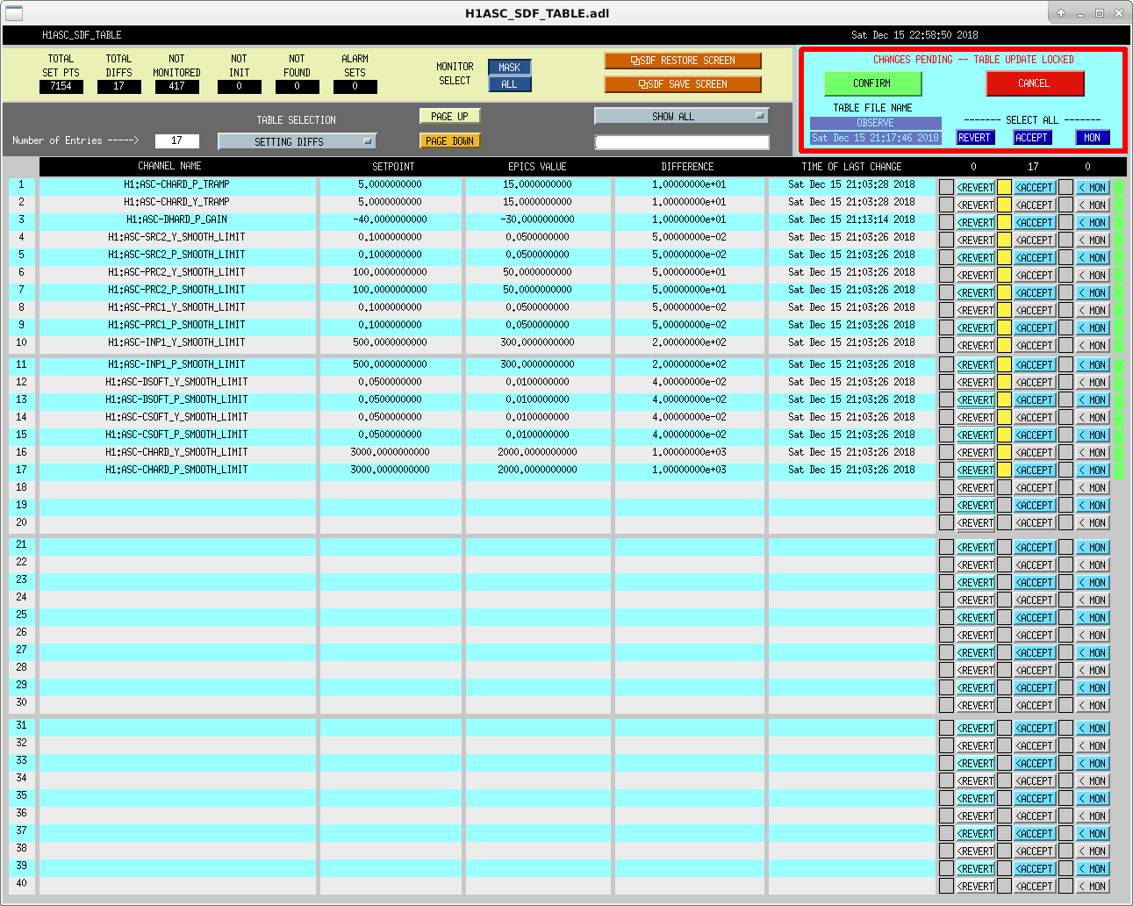Open the SDF RESTORE SCREEN related display
1133x906 pixels.
(683, 61)
